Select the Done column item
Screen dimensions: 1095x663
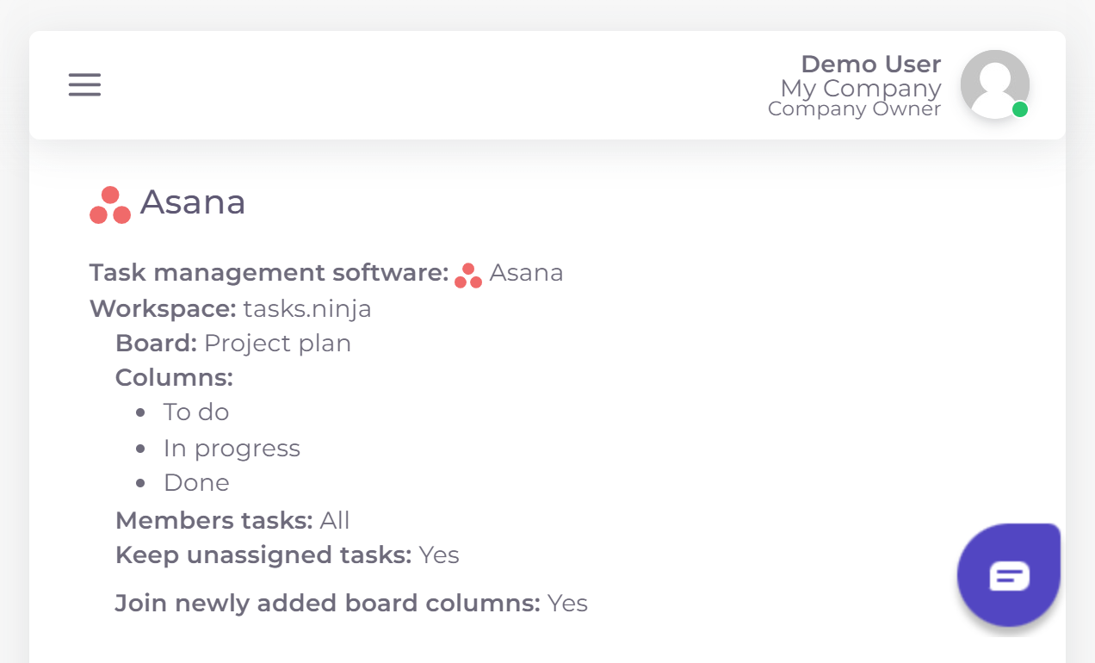click(x=196, y=483)
